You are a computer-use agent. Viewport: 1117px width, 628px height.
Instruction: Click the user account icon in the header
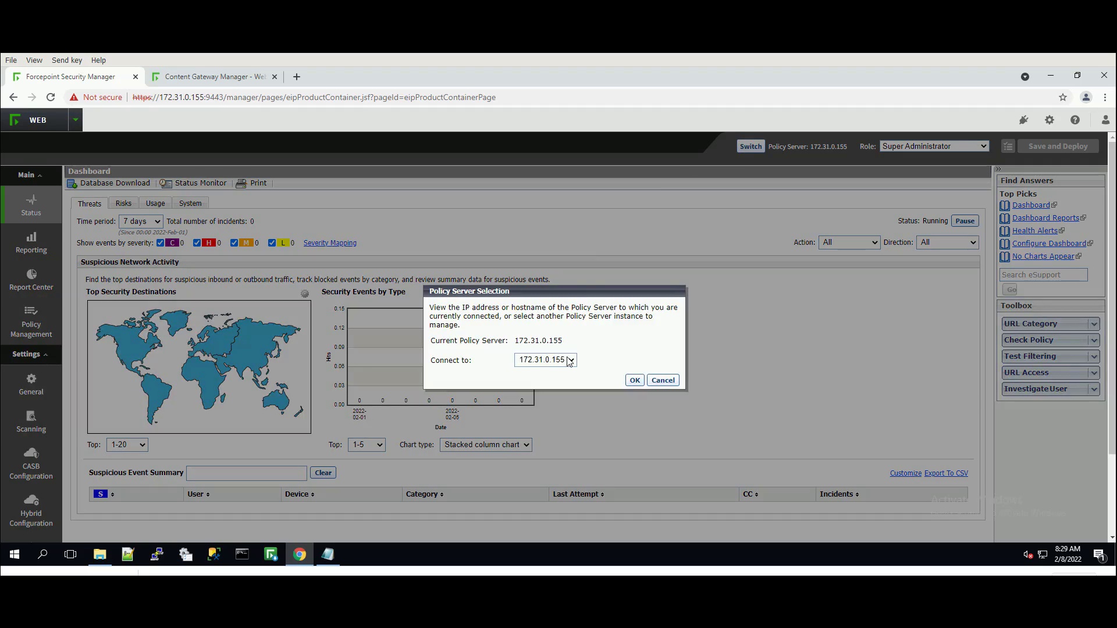1105,120
